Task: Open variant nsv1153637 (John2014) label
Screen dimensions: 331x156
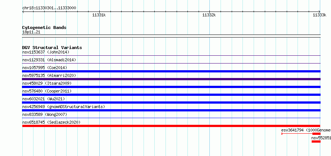Action: click(46, 52)
